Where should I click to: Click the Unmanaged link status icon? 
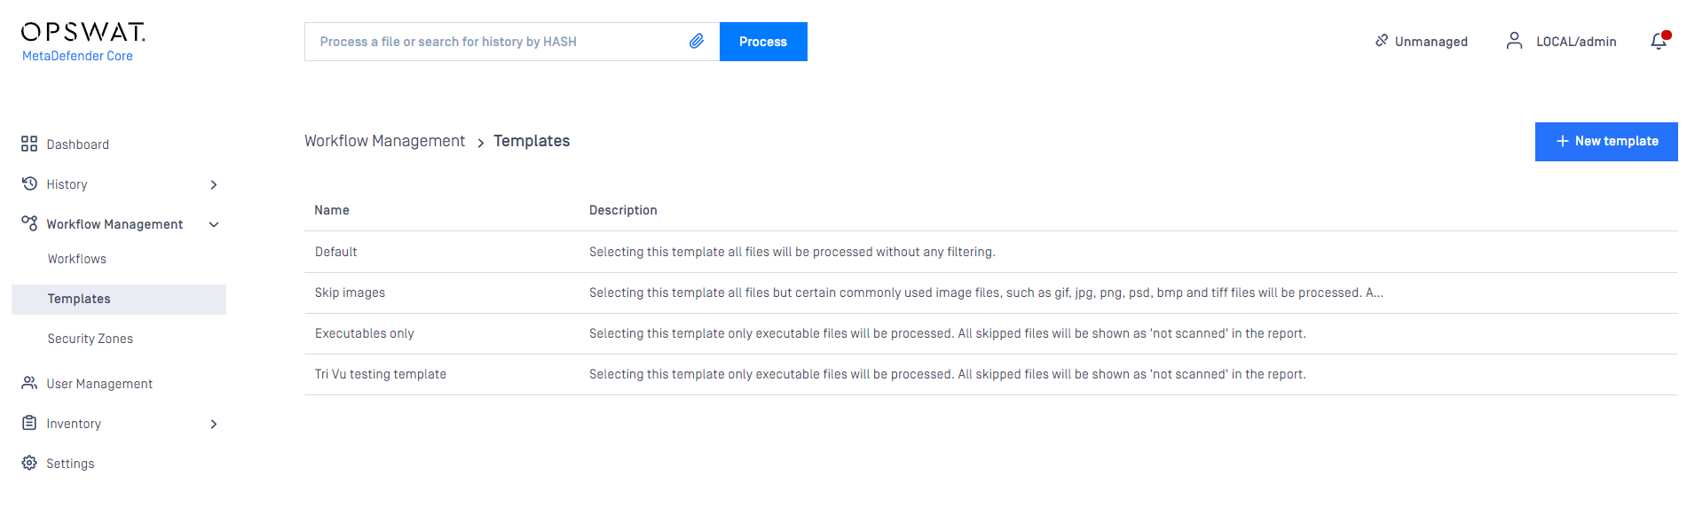(x=1382, y=41)
